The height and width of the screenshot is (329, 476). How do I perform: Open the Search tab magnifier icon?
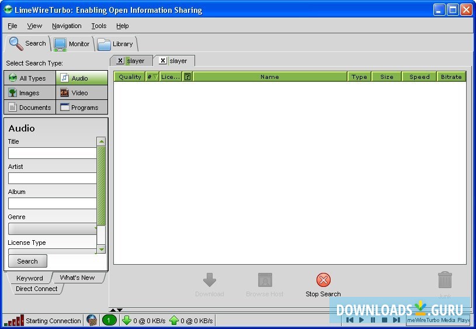(x=16, y=43)
